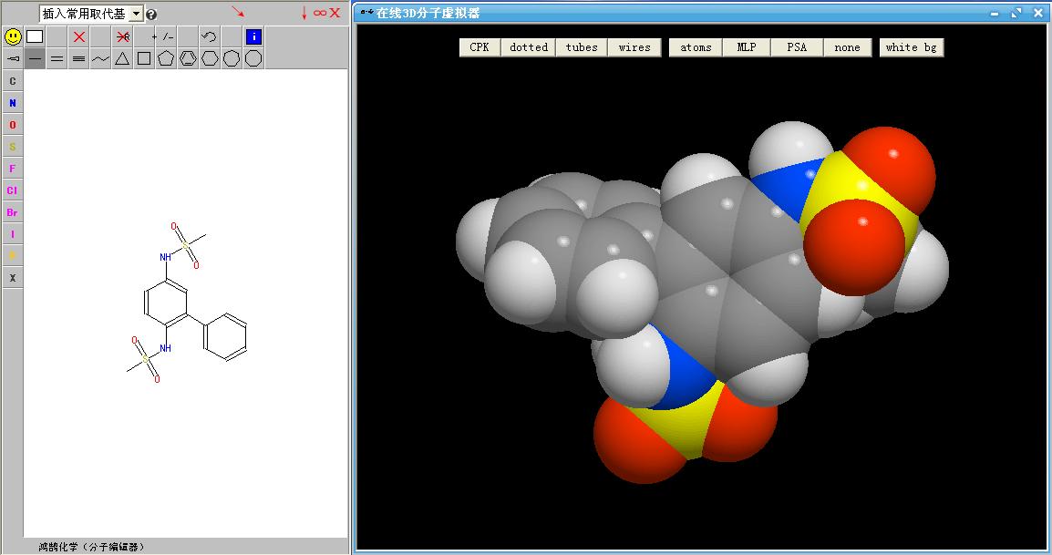The height and width of the screenshot is (555, 1052).
Task: Select the cyclobutane square tool
Action: coord(144,58)
